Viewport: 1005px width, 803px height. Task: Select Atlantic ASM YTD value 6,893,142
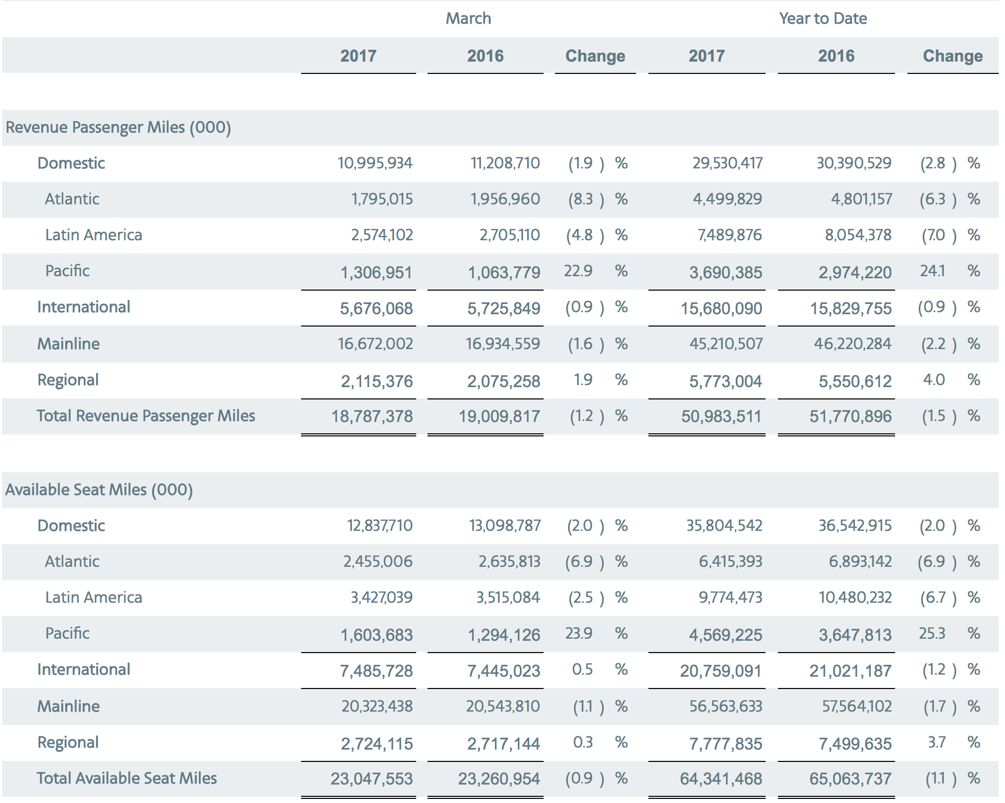click(860, 562)
